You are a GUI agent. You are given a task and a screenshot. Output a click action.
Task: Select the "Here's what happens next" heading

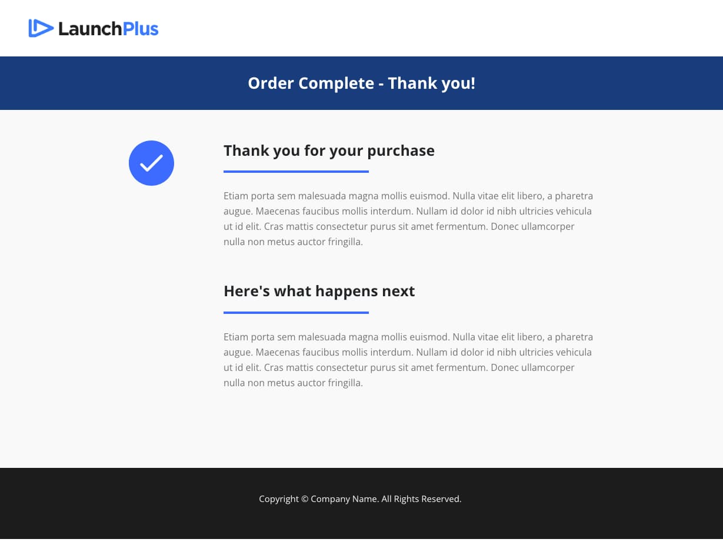click(319, 292)
